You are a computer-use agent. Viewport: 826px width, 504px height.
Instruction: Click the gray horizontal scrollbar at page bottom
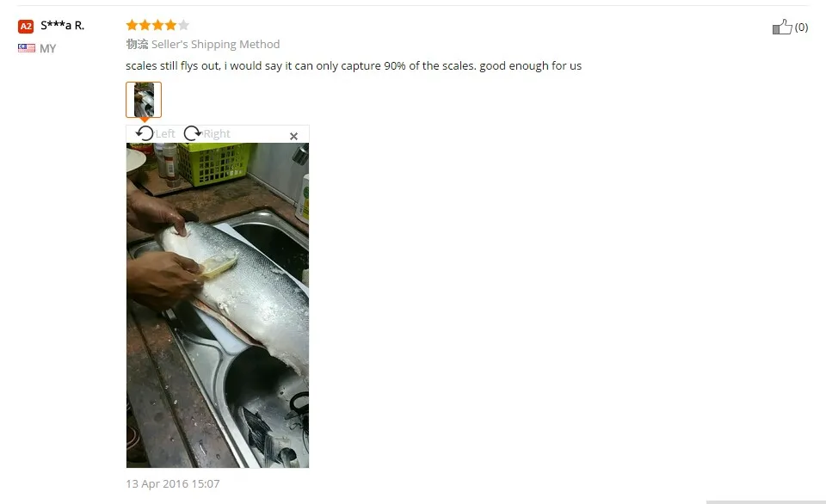(x=766, y=502)
